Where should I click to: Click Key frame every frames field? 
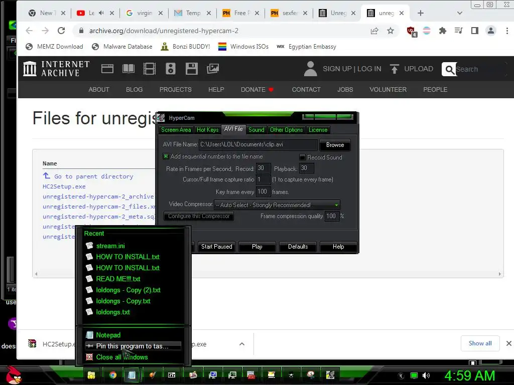coord(263,191)
